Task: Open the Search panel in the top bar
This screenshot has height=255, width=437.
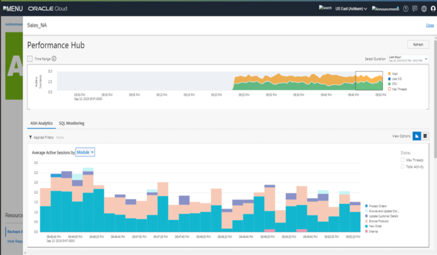Action: click(325, 8)
